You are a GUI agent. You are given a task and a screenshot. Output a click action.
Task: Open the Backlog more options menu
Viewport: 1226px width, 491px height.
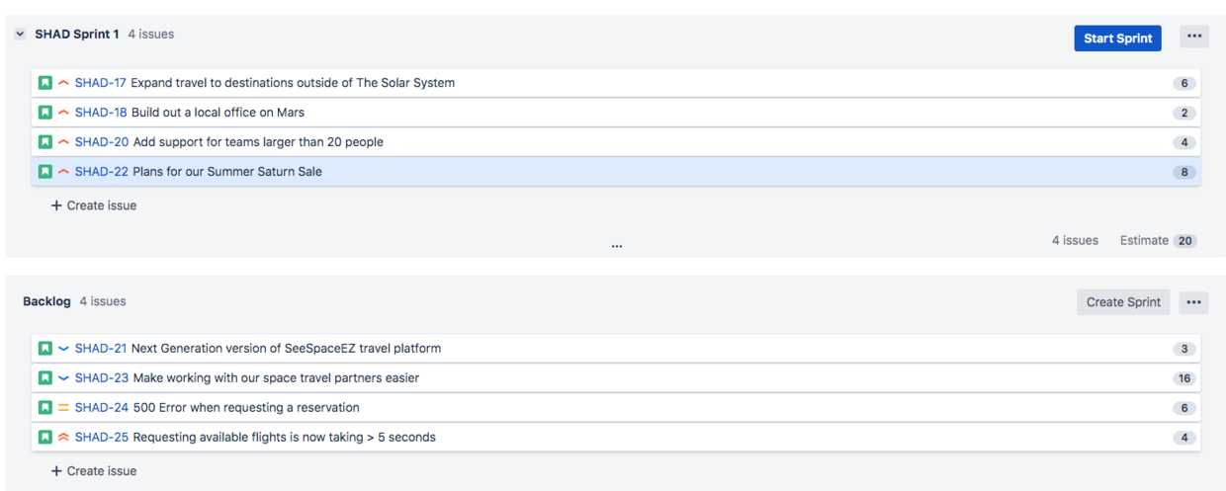(x=1193, y=302)
